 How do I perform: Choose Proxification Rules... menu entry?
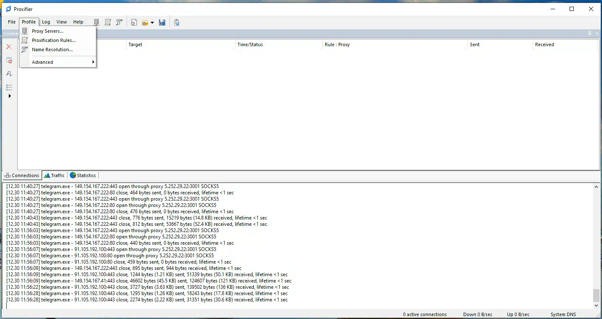click(x=58, y=40)
